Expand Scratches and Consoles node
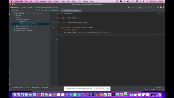The width and height of the screenshot is (174, 98). tap(12, 30)
